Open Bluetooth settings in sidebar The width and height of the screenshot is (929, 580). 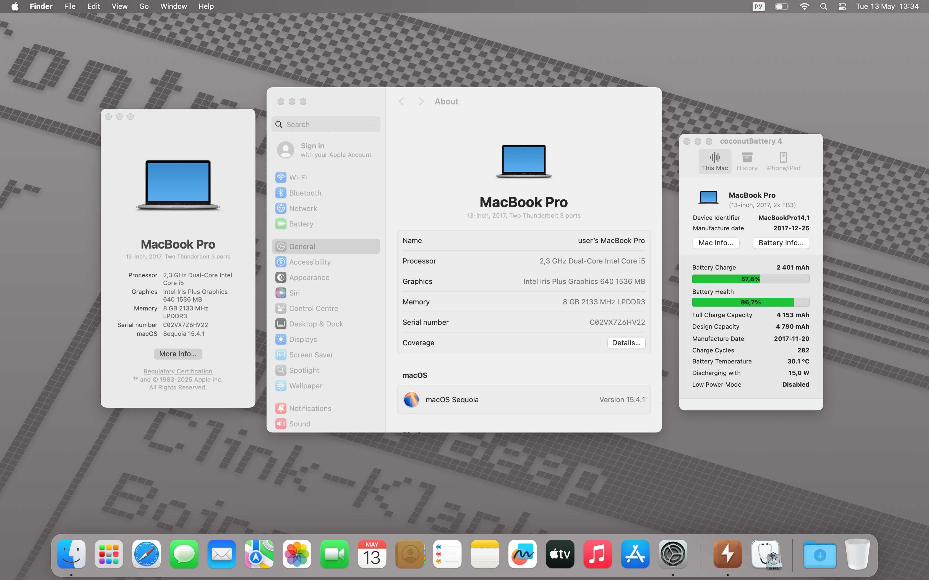(x=325, y=193)
